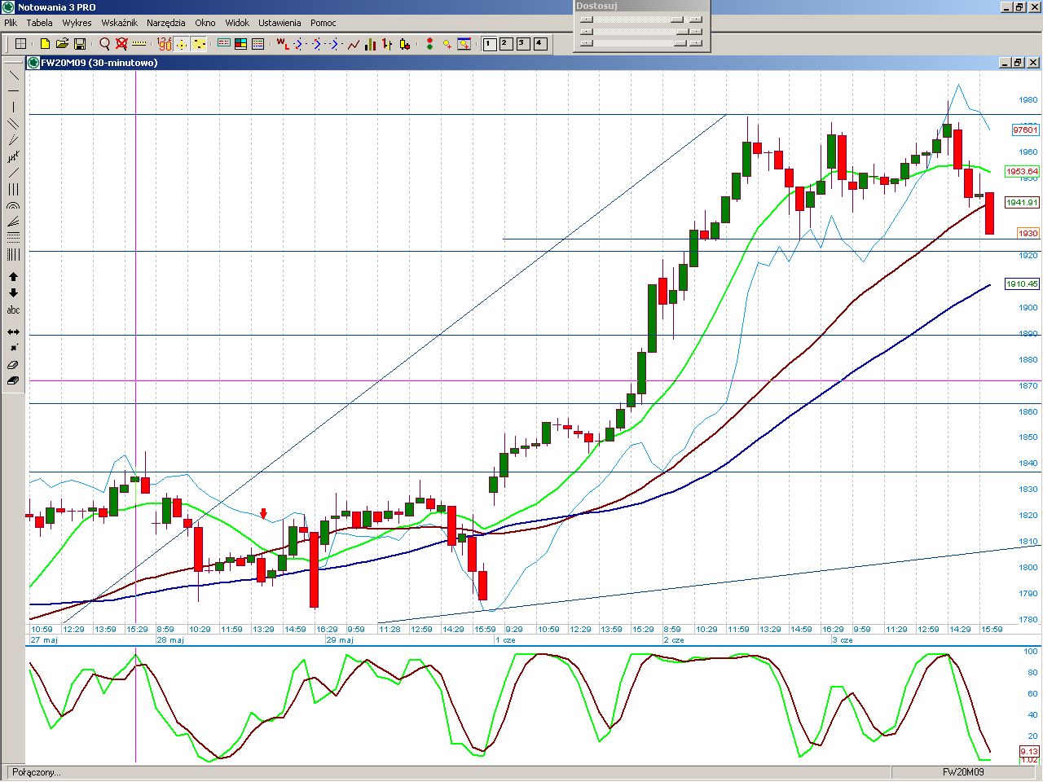The image size is (1043, 782).
Task: Switch to workspace 2 button
Action: tap(506, 44)
